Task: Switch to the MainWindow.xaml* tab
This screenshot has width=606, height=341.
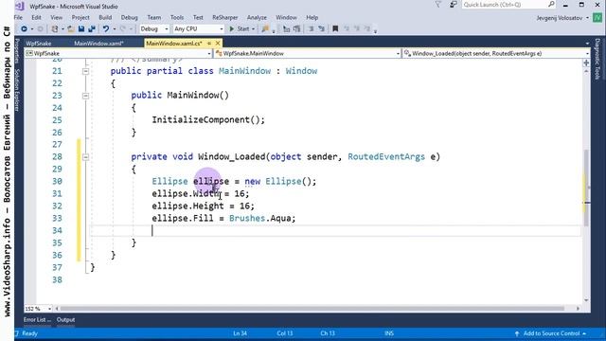Action: pos(98,44)
